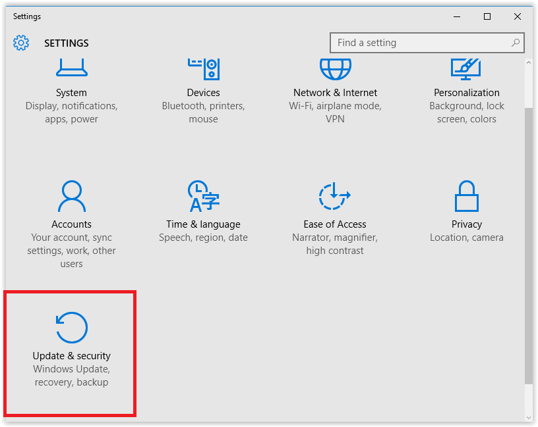Viewport: 538px width, 427px height.
Task: Click 'Narrator, magnifier, high contrast' description
Action: [x=335, y=244]
